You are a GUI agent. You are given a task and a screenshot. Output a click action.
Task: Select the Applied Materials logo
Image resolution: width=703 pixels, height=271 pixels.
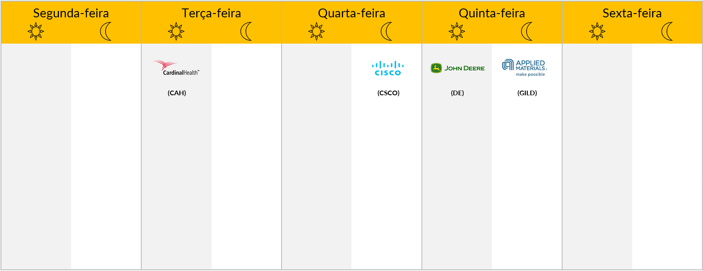coord(525,68)
